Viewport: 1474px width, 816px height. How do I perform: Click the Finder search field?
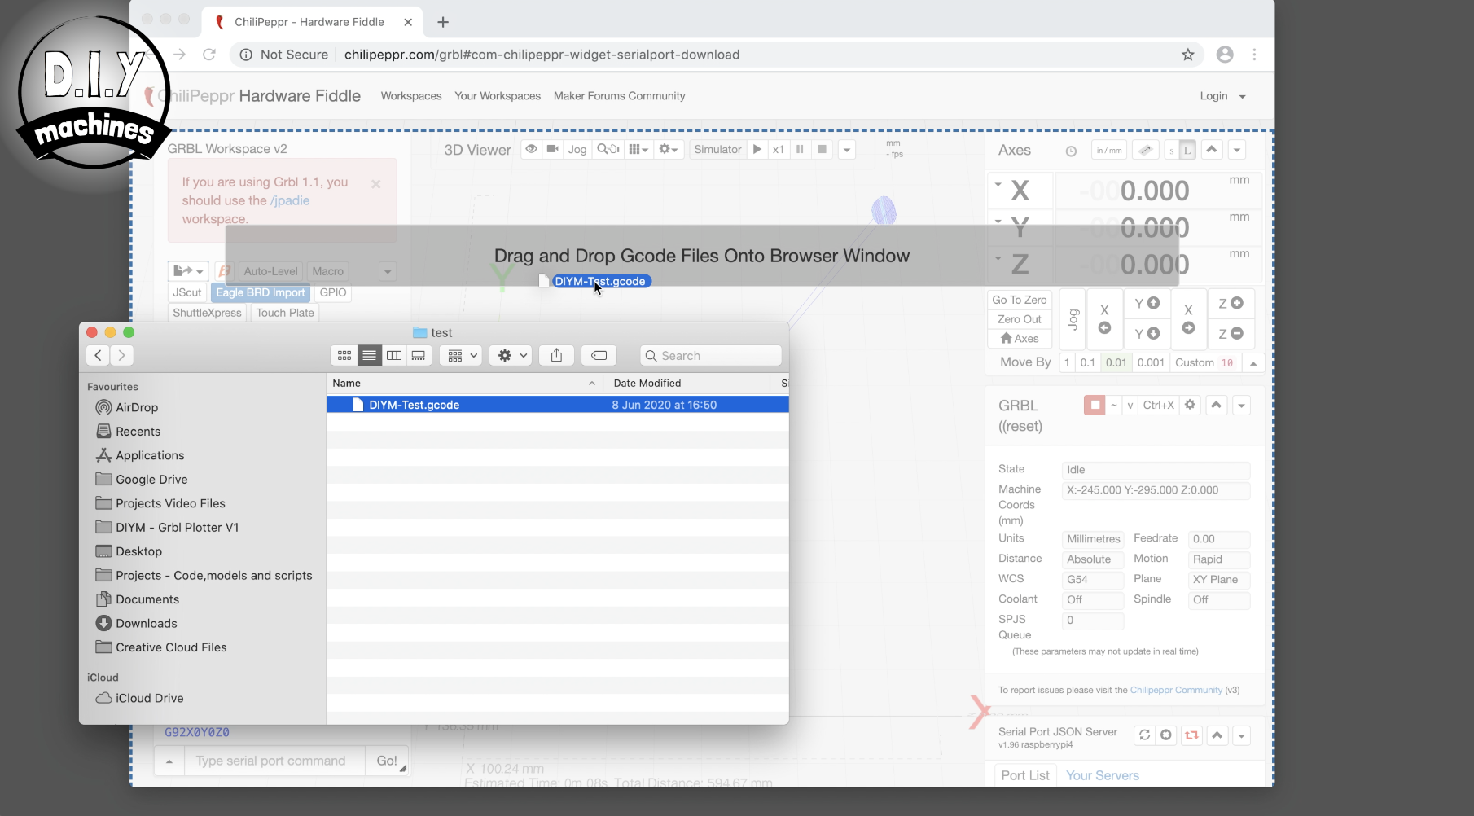coord(711,355)
